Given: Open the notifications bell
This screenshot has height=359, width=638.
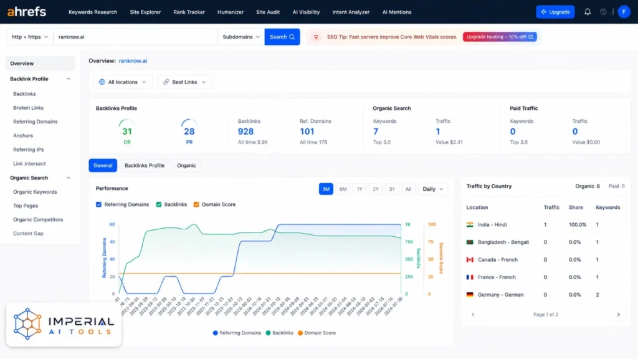Looking at the screenshot, I should (588, 12).
